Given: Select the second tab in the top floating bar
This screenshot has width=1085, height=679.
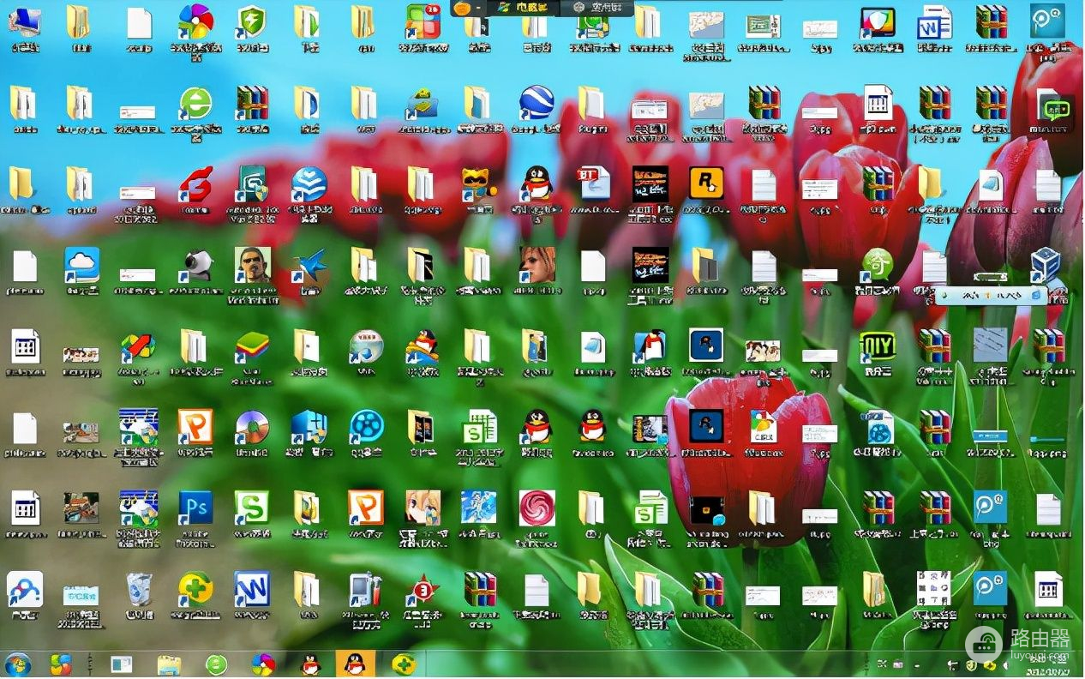Looking at the screenshot, I should (x=598, y=8).
